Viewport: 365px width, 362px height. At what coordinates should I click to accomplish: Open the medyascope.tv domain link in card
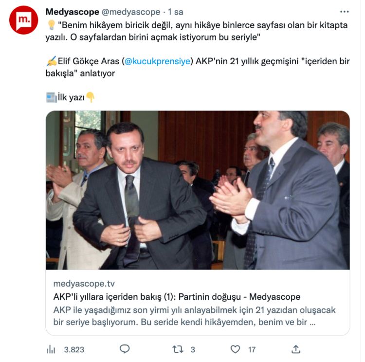pos(84,284)
